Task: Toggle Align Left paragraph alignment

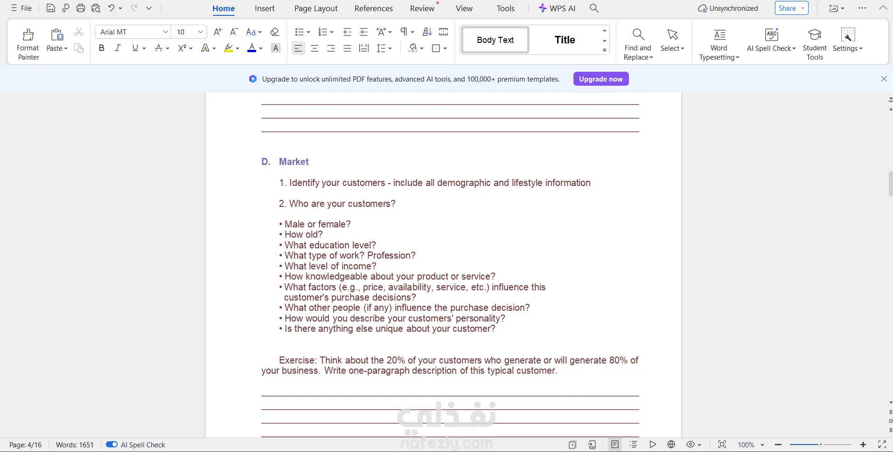Action: click(x=299, y=48)
